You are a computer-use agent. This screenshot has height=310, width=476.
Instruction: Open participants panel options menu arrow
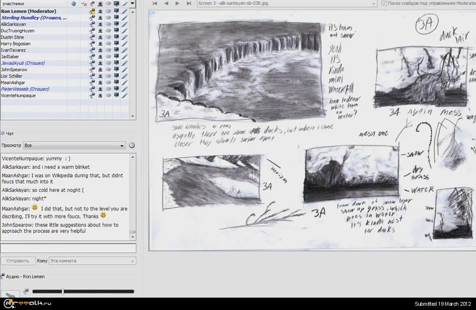point(132,3)
